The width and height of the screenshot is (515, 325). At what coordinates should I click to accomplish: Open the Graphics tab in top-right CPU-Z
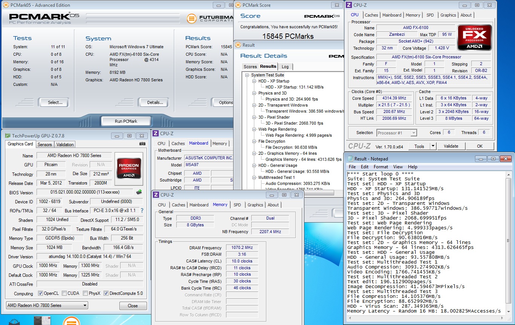click(x=448, y=15)
